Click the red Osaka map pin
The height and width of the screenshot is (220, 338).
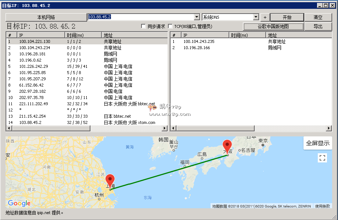point(227,146)
